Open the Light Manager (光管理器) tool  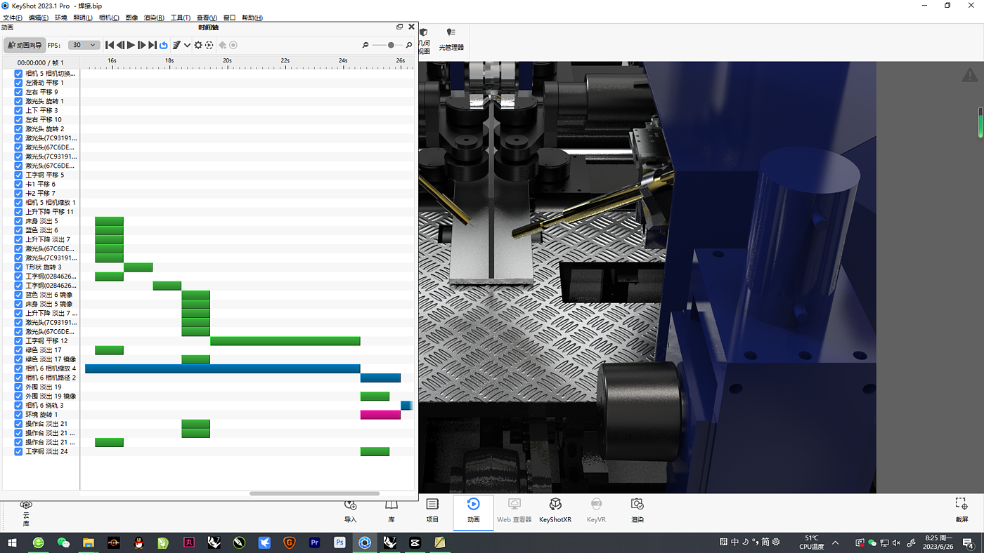tap(451, 40)
